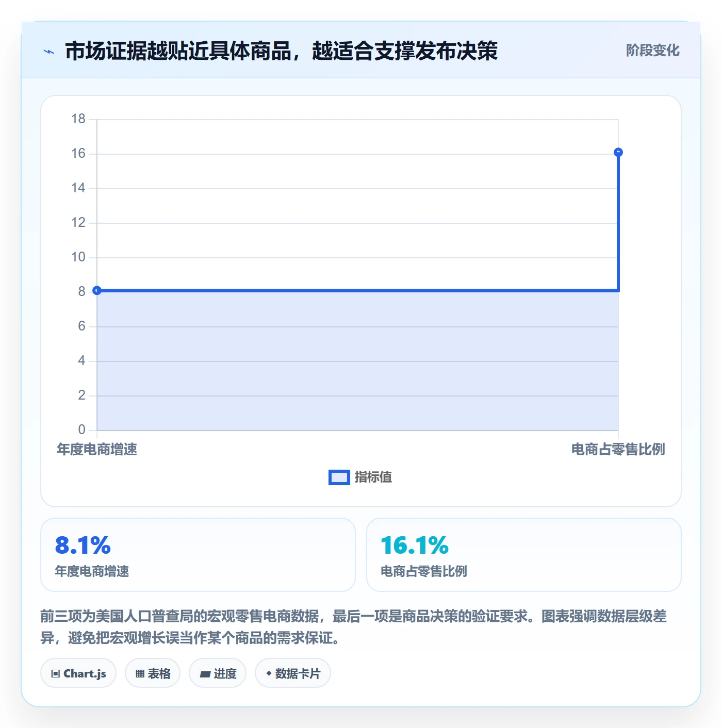Click the Chart.js tag icon

point(56,673)
